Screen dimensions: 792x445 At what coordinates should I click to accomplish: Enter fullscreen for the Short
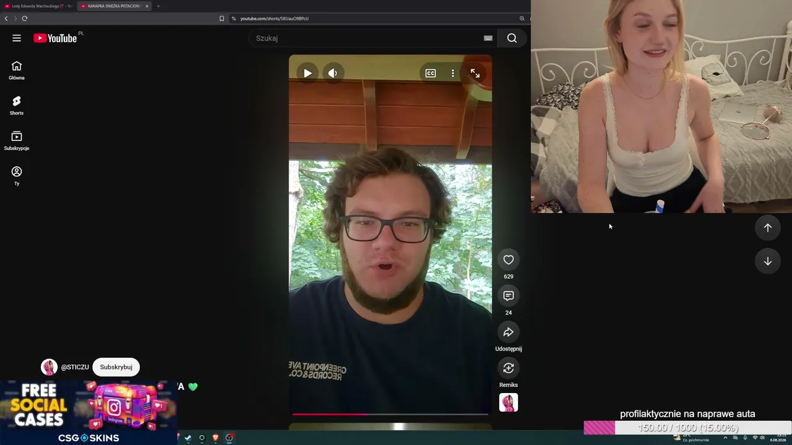475,73
